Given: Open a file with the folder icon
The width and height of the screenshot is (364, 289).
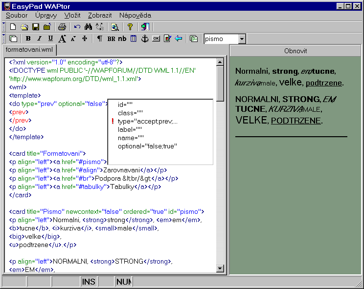Looking at the screenshot, I should (24, 27).
